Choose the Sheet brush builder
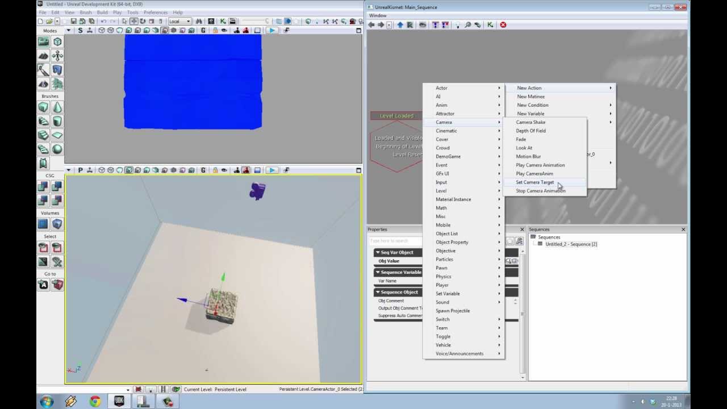This screenshot has height=409, width=727. click(57, 135)
